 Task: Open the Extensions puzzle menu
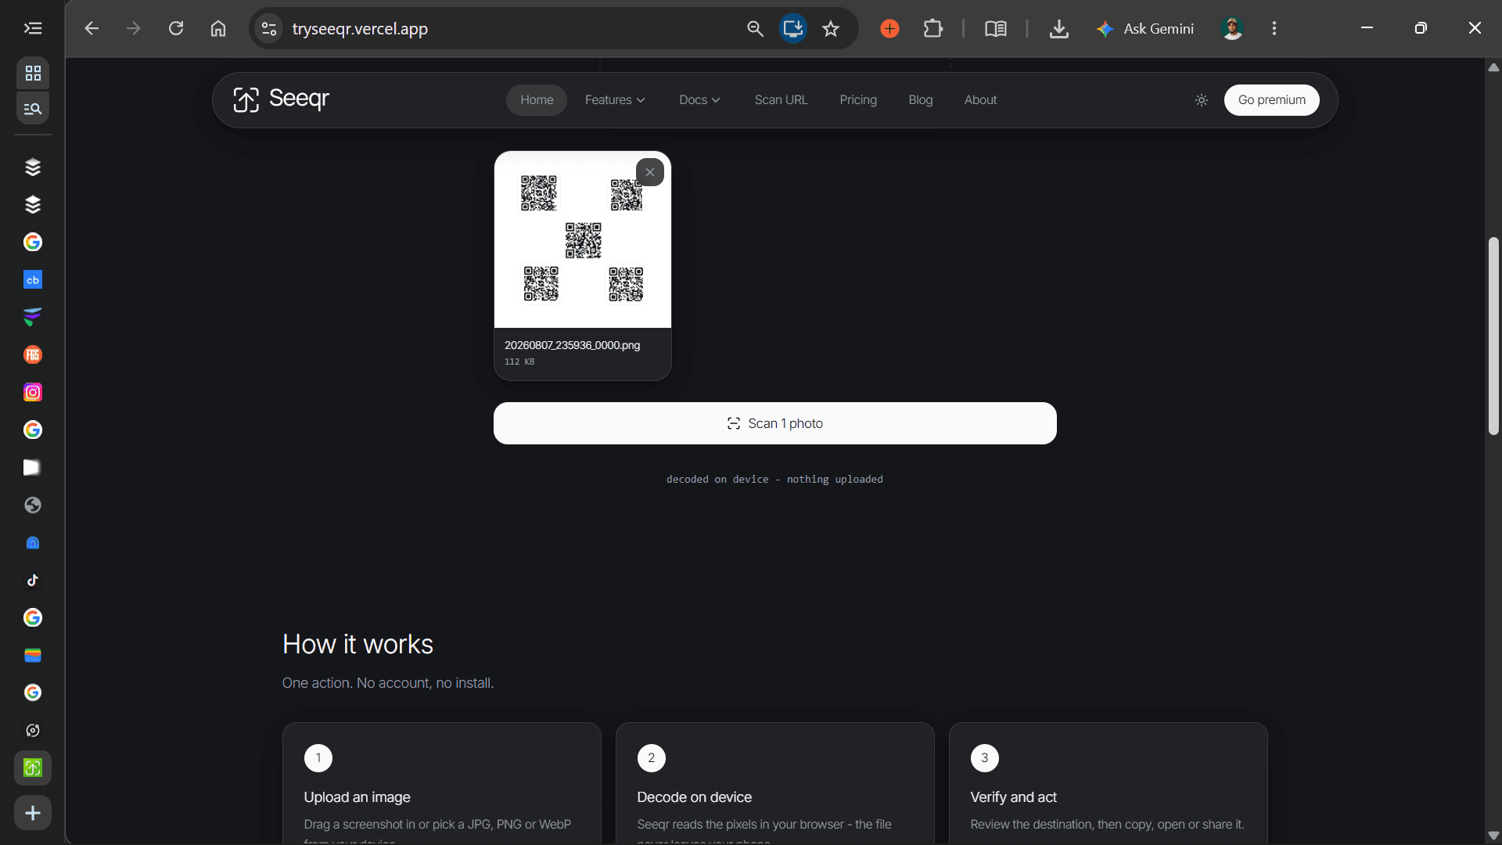932,29
